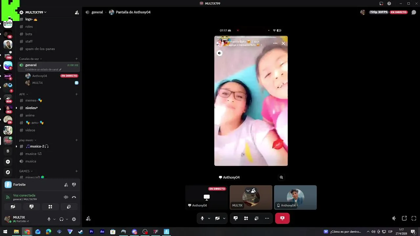Click the stream-game icon next to Fortnite
The image size is (420, 236).
74,185
